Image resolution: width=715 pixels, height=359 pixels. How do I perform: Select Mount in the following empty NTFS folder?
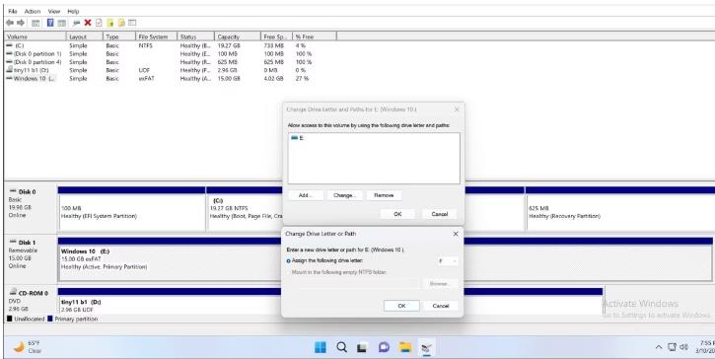point(338,272)
